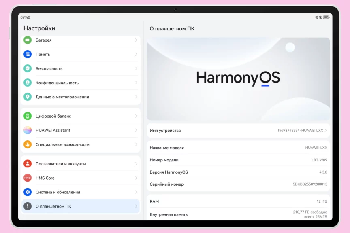
Task: Tap the Безопасность shield icon
Action: coord(28,68)
